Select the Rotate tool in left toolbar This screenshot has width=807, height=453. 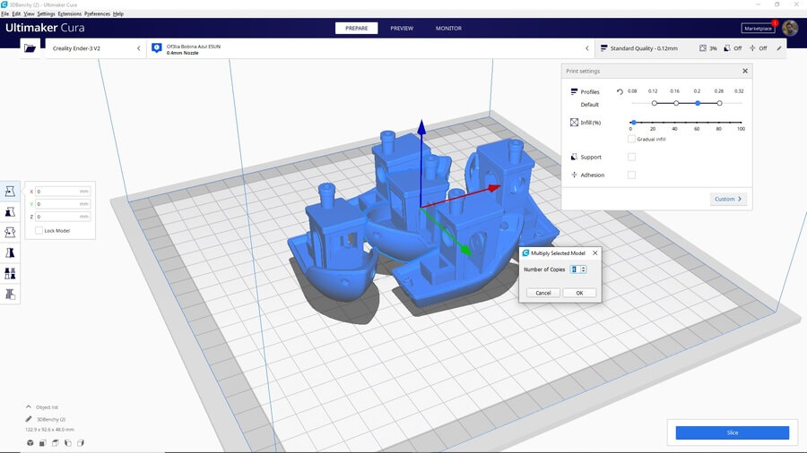click(x=10, y=232)
